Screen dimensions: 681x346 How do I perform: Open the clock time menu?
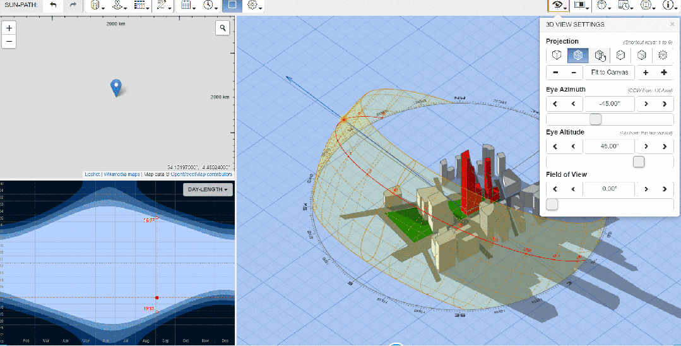tap(210, 5)
